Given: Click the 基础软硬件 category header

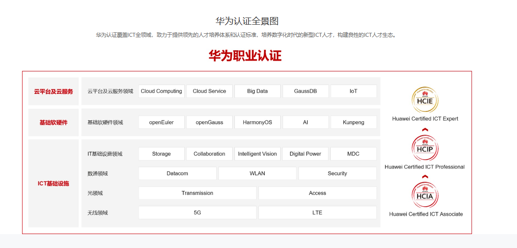Looking at the screenshot, I should click(54, 123).
